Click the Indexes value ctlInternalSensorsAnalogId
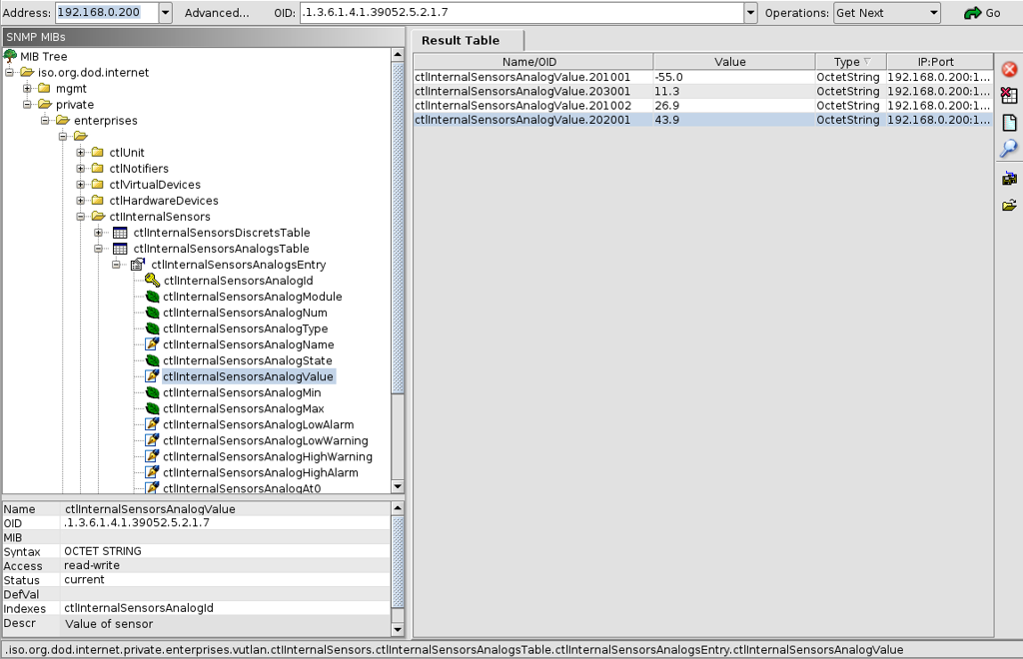The height and width of the screenshot is (659, 1023). [x=138, y=608]
